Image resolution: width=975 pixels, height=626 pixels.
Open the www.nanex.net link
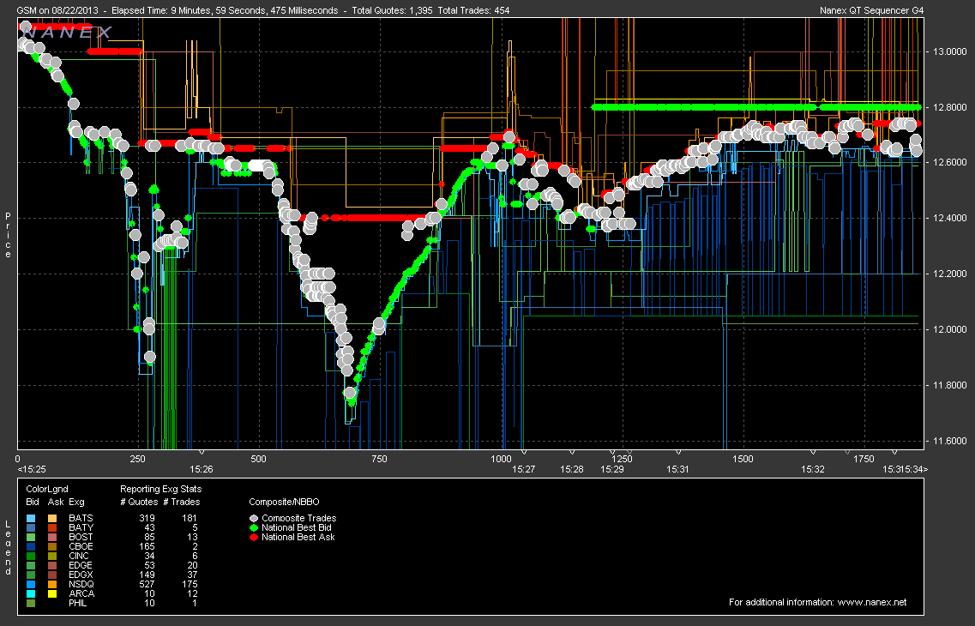pyautogui.click(x=872, y=602)
